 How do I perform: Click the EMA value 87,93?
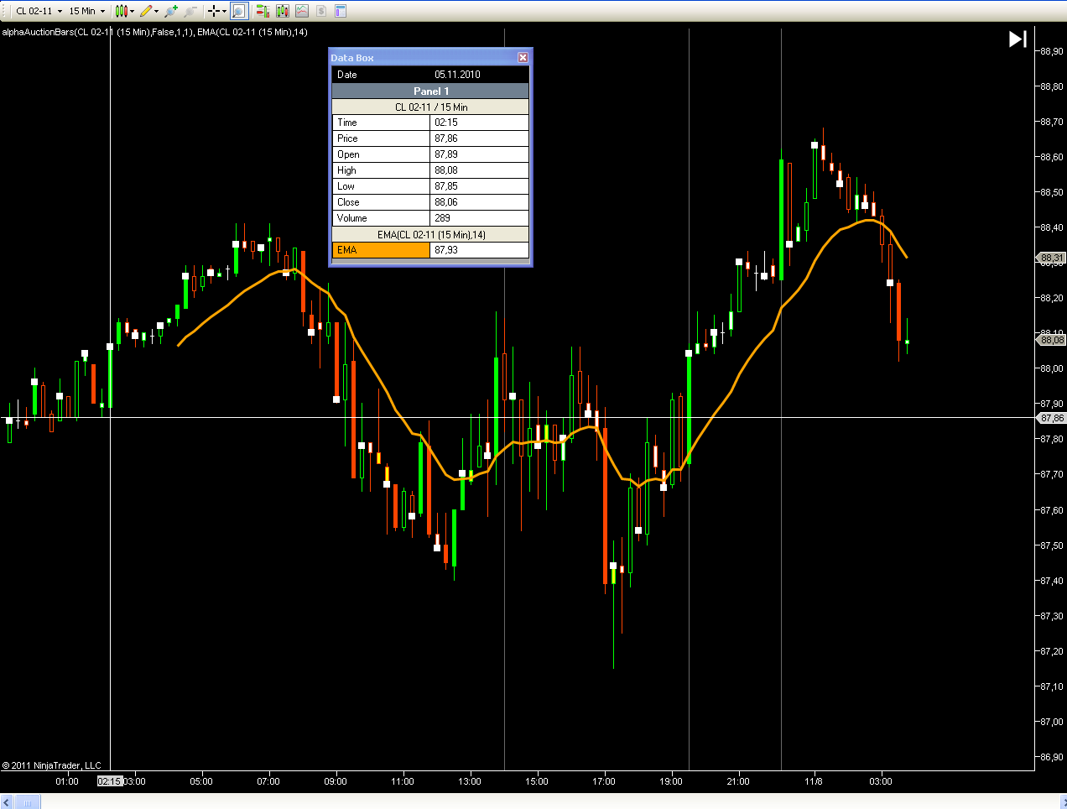point(480,250)
